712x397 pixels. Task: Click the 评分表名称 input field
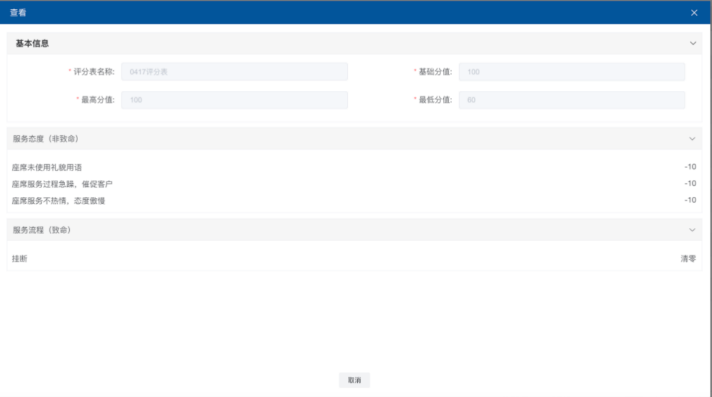[234, 71]
